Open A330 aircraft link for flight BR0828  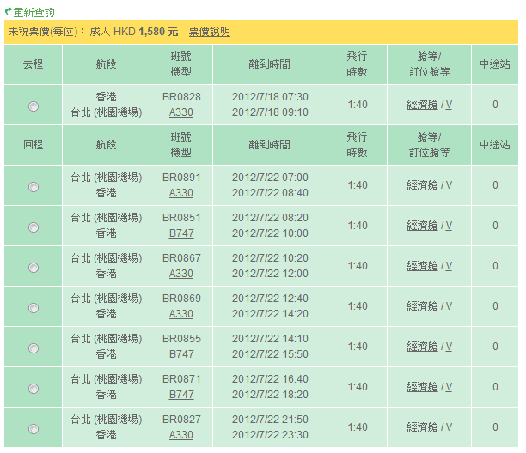point(181,112)
